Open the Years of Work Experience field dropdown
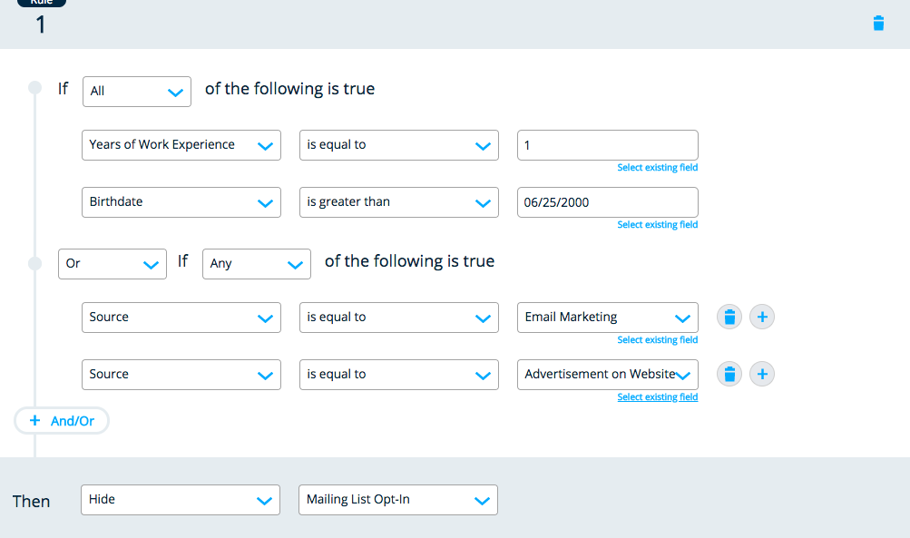The width and height of the screenshot is (910, 538). [x=181, y=145]
